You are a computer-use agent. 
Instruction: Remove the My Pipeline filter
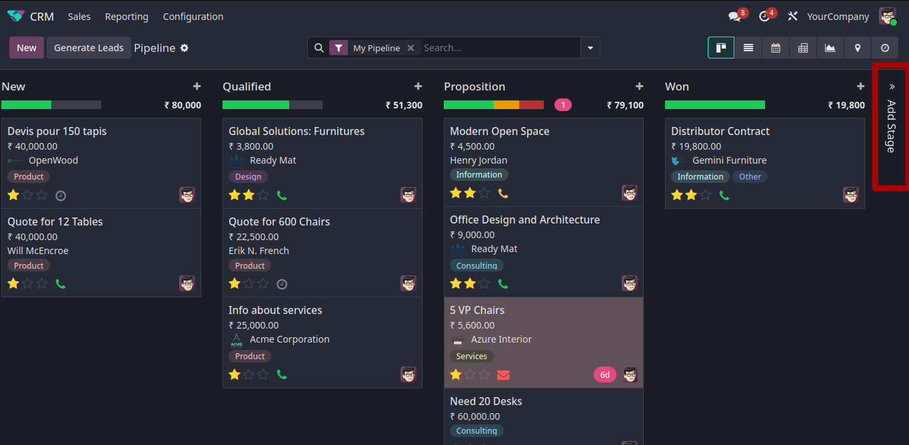(x=411, y=48)
